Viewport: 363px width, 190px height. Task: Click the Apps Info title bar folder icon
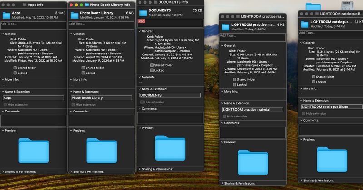pyautogui.click(x=25, y=5)
